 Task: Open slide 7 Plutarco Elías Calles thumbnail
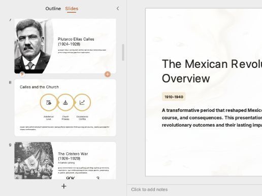coord(65,46)
